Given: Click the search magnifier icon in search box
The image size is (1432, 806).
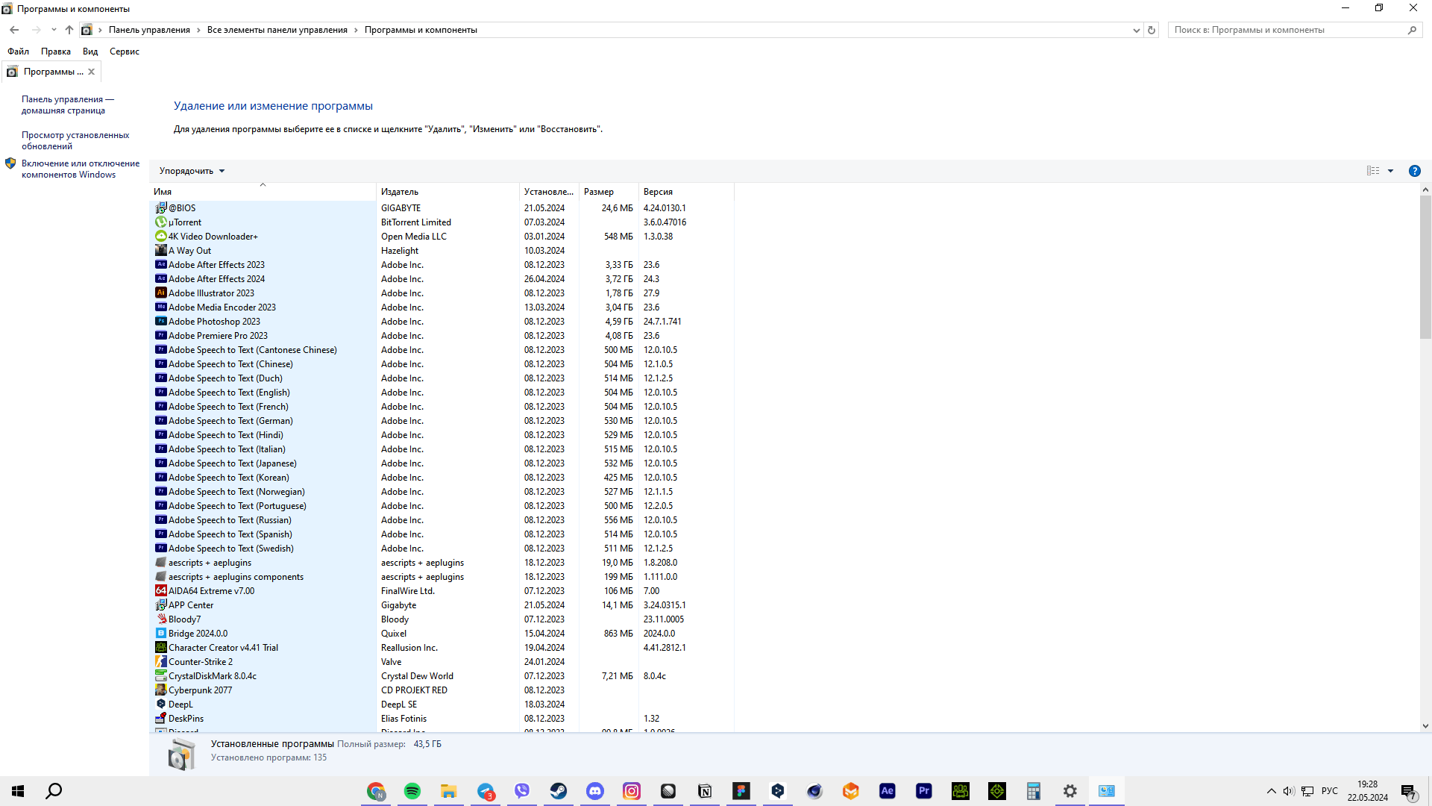Looking at the screenshot, I should click(1412, 30).
